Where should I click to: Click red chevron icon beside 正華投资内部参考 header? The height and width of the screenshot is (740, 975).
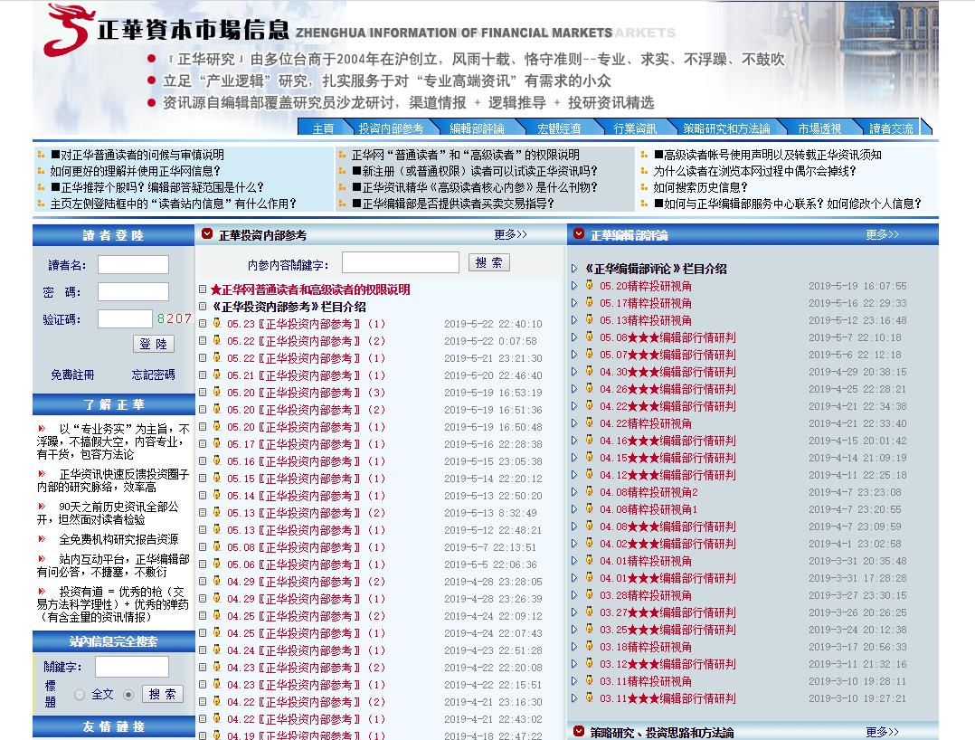207,234
